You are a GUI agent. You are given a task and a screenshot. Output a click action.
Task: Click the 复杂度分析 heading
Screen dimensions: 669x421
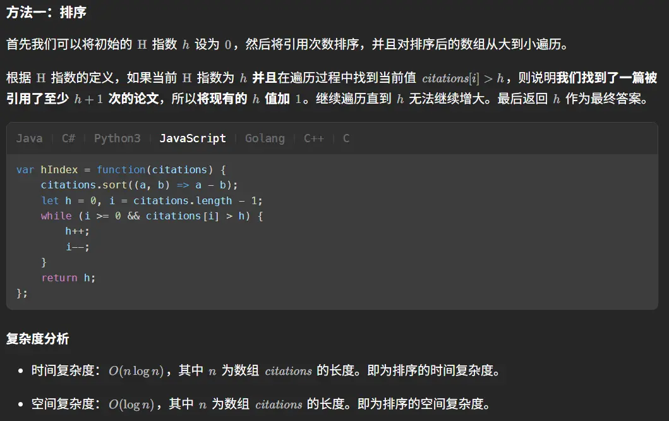[x=37, y=339]
